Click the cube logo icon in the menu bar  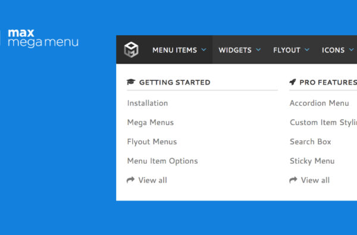coord(131,49)
